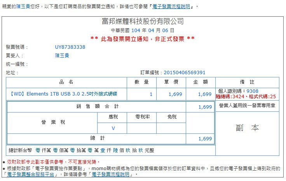Image resolution: width=286 pixels, height=181 pixels.
Task: Click the 銷售額合計 row label
Action: pyautogui.click(x=98, y=106)
